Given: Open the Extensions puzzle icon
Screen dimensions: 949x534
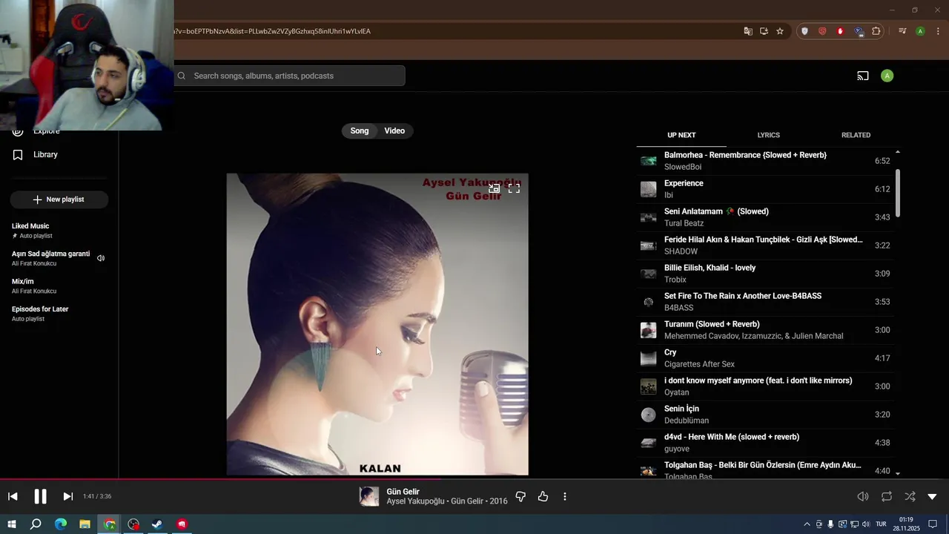Looking at the screenshot, I should click(x=876, y=31).
